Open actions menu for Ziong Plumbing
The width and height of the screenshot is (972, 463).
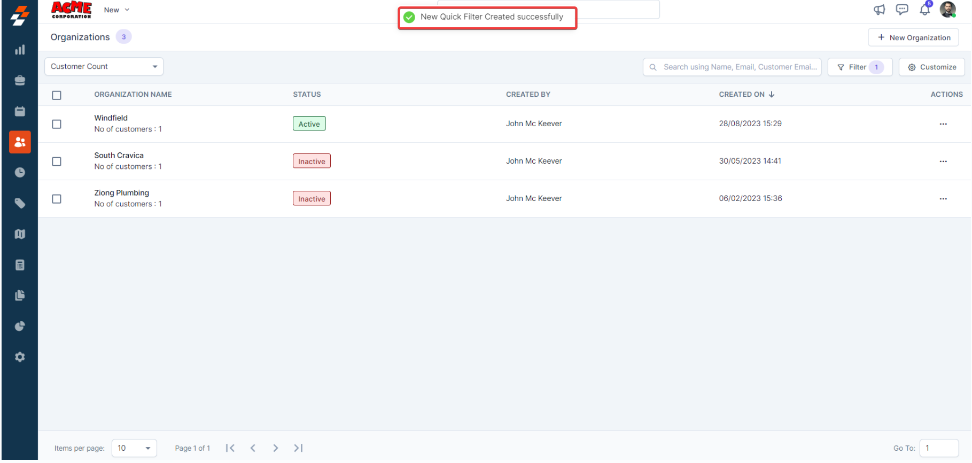[x=943, y=199]
